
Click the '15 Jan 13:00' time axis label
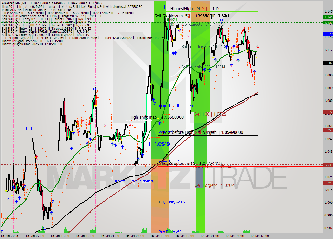tap(60, 236)
